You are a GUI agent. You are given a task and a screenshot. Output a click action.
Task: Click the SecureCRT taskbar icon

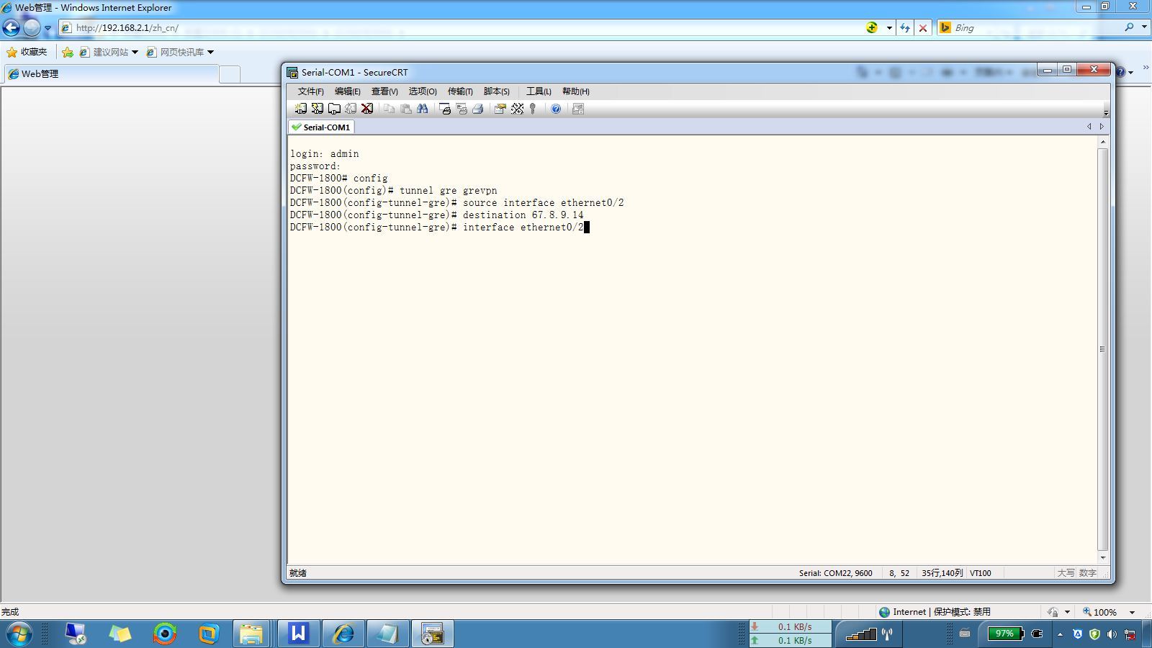click(x=432, y=634)
